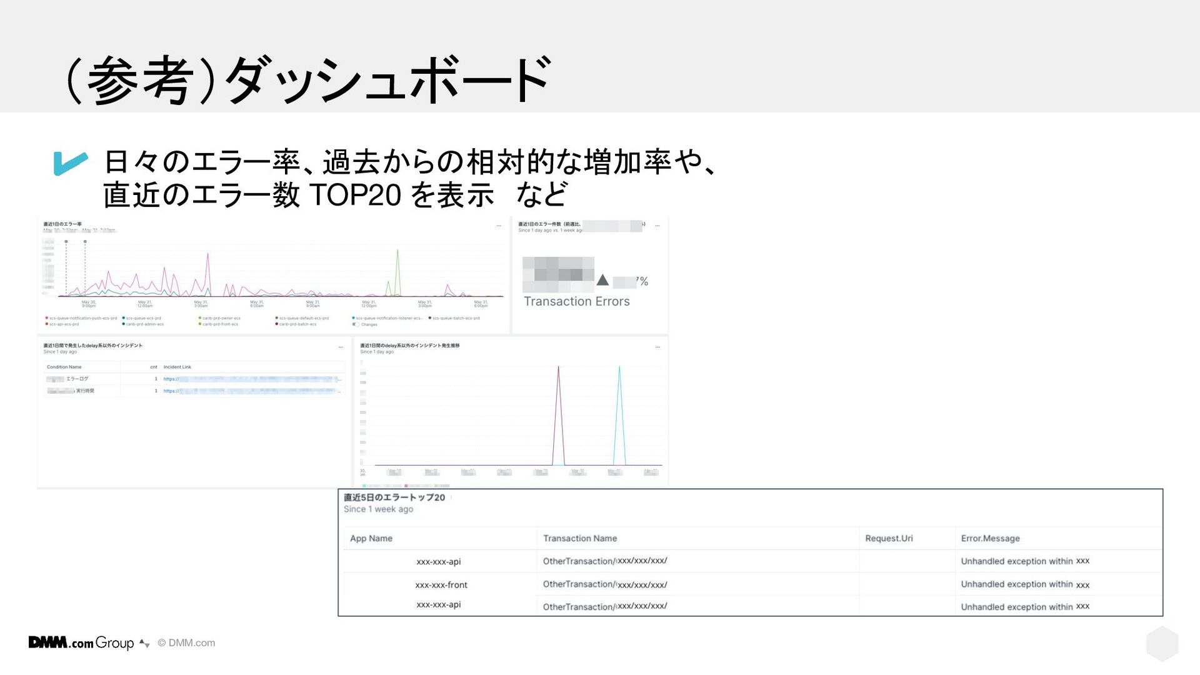Select the xxx-xxx-front row in the error table
The height and width of the screenshot is (675, 1200).
(441, 585)
